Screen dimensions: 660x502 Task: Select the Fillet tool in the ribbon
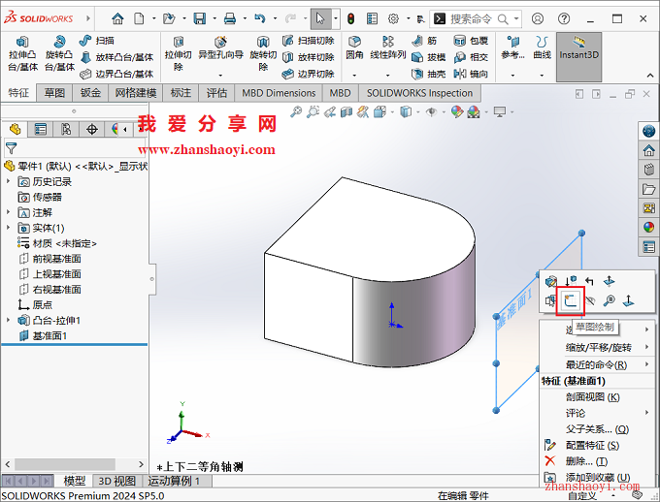355,47
